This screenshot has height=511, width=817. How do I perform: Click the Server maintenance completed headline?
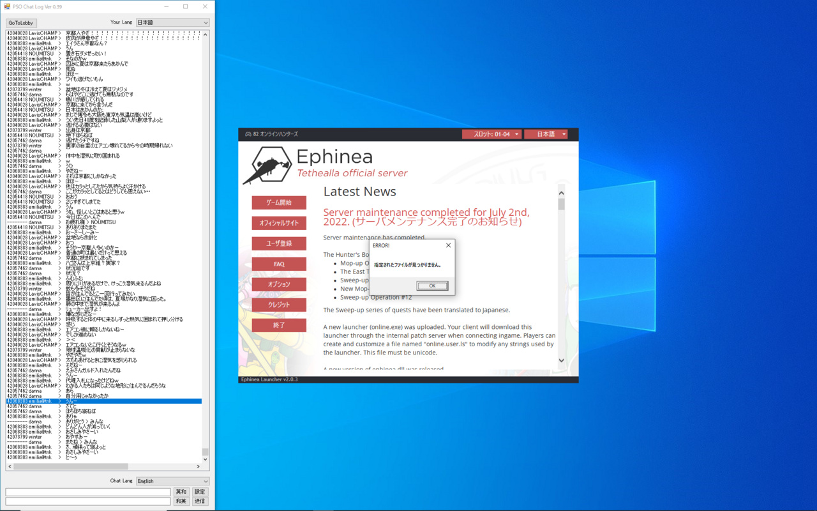point(426,217)
